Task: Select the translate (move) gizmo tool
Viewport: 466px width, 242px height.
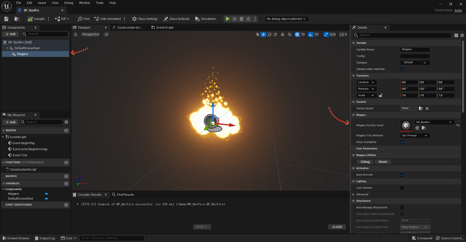Action: click(263, 34)
